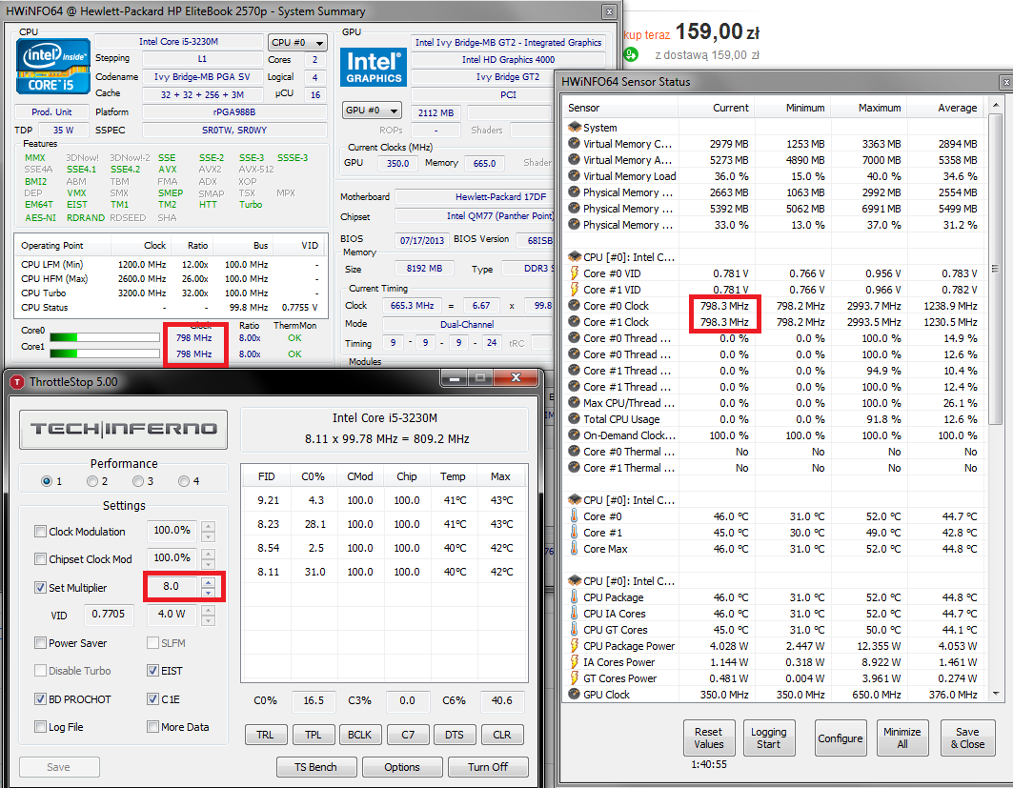Screen dimensions: 1013x788
Task: Click the Intel Graphics logo
Action: click(374, 67)
